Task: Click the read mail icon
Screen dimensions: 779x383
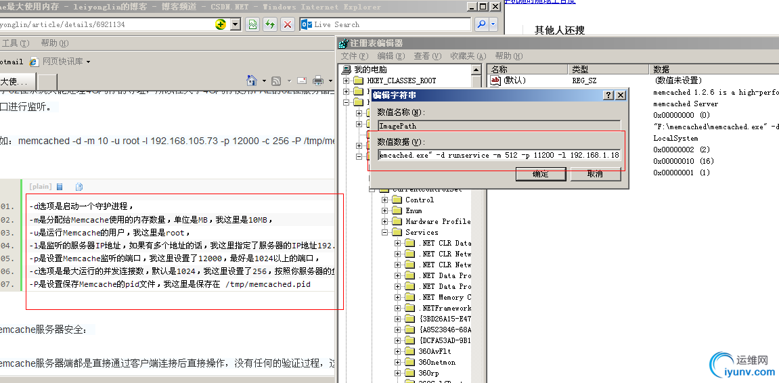Action: 302,81
